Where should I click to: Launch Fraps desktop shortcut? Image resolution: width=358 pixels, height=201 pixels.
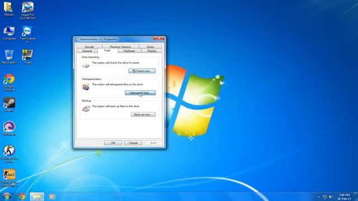27,57
